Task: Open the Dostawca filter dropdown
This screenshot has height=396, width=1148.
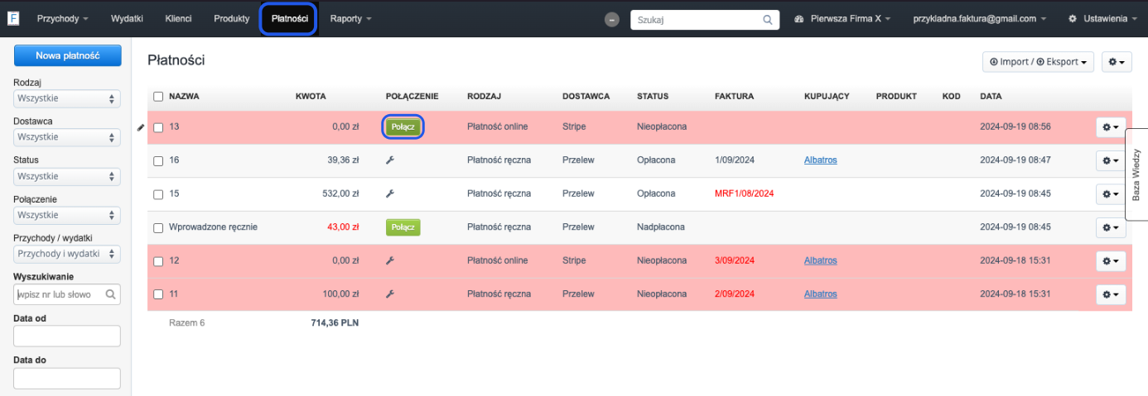Action: coord(67,137)
